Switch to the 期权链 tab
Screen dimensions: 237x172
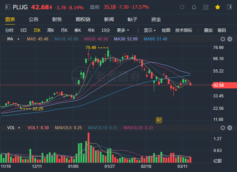click(83, 19)
